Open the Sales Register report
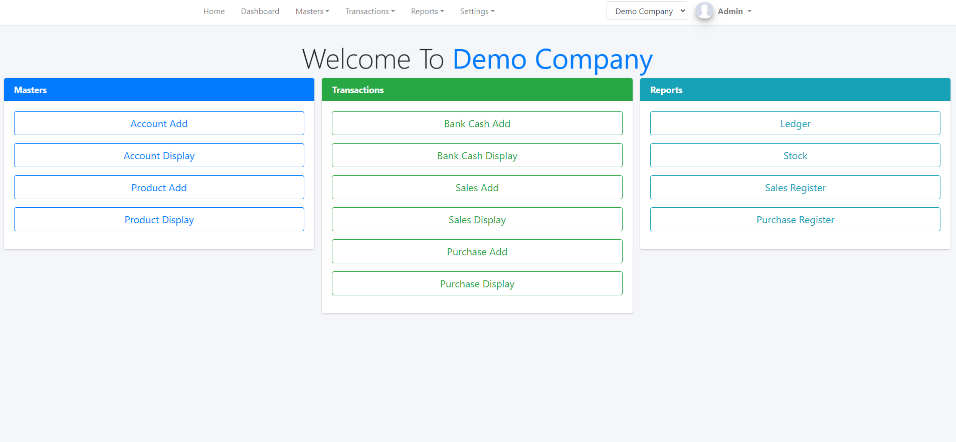This screenshot has height=442, width=956. [795, 188]
